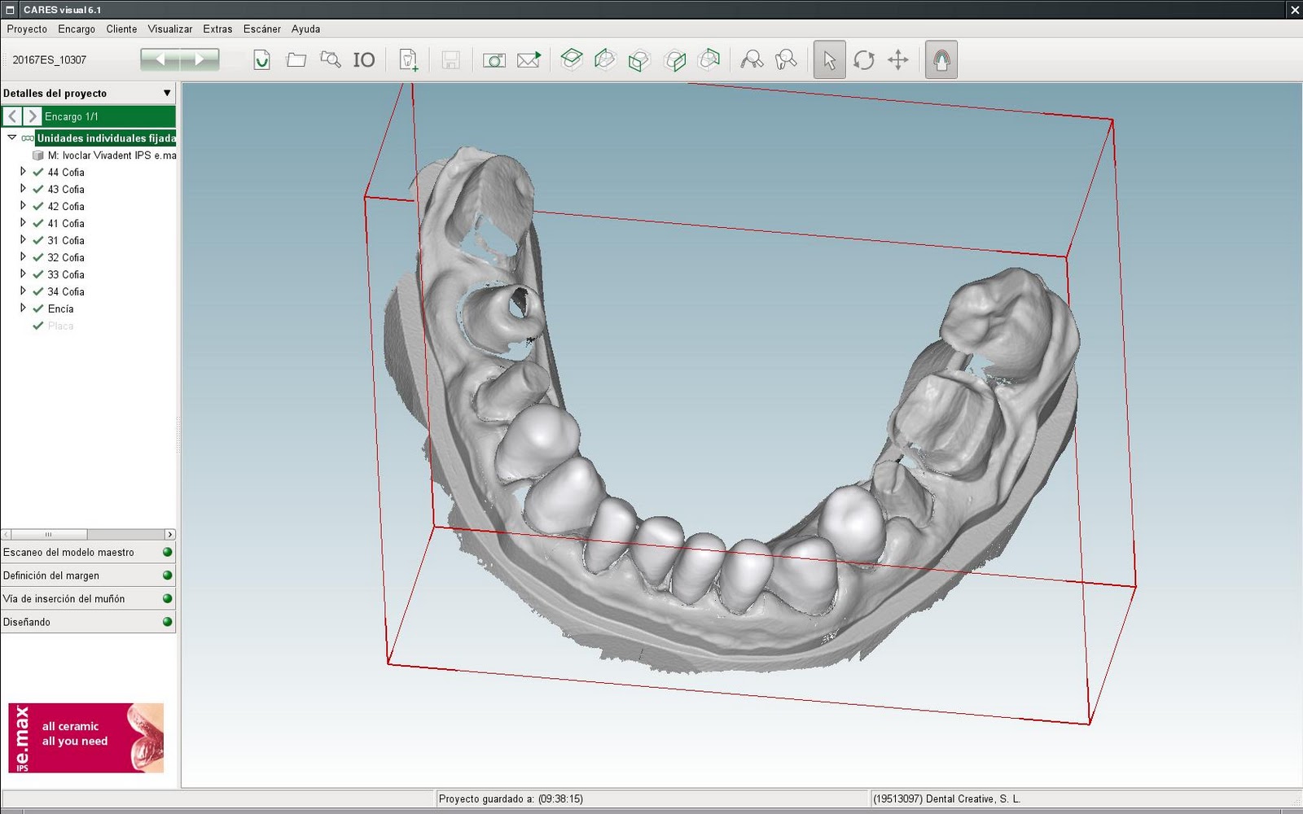Screen dimensions: 1303x814
Task: Click the top view orientation icon
Action: click(x=573, y=59)
